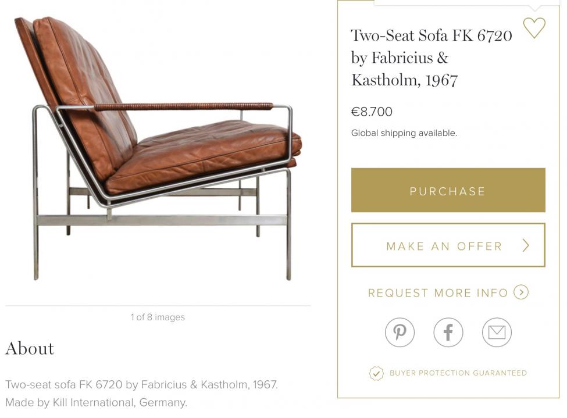Viewport: 567px width, 418px height.
Task: Click Buyer Protection Guaranteed text
Action: point(458,373)
